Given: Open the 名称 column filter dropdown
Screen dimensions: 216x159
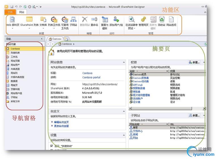Looking at the screenshot, I should [167, 71].
